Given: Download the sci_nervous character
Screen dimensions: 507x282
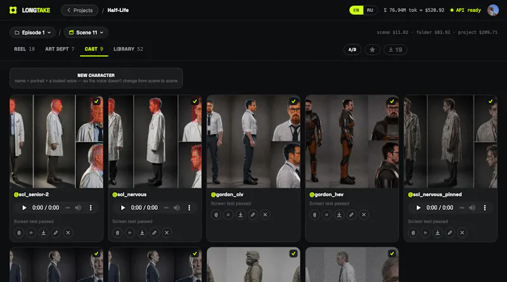Looking at the screenshot, I should tap(142, 233).
